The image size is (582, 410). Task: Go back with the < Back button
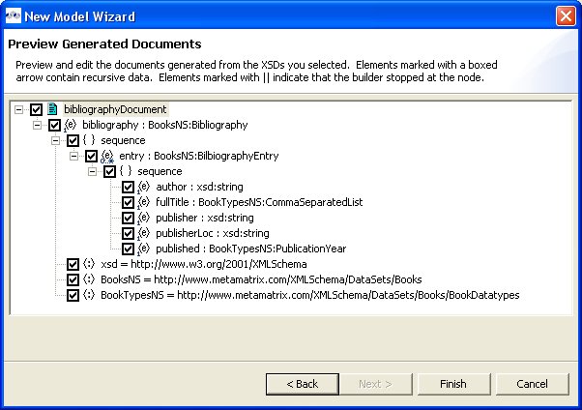pyautogui.click(x=303, y=384)
